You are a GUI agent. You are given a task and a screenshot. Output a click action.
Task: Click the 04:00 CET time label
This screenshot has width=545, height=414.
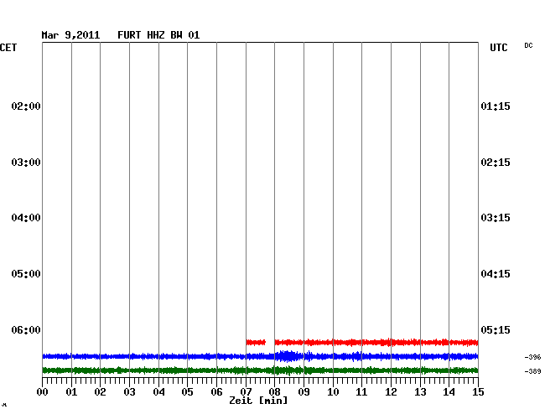click(26, 218)
